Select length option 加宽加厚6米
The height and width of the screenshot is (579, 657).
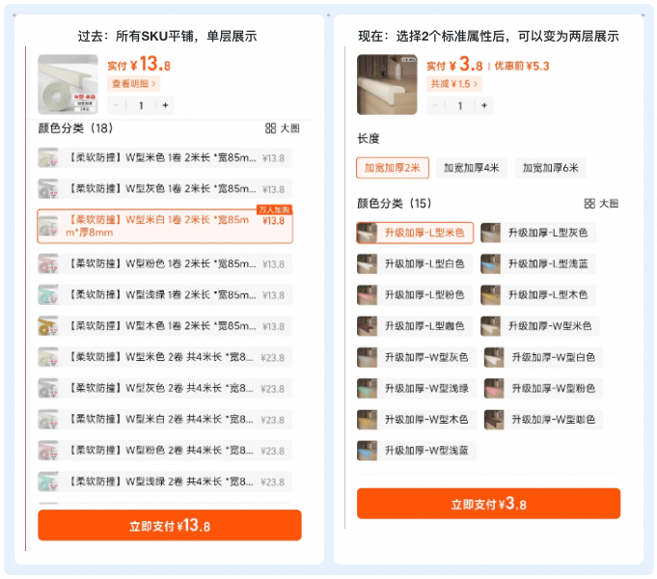coord(550,168)
